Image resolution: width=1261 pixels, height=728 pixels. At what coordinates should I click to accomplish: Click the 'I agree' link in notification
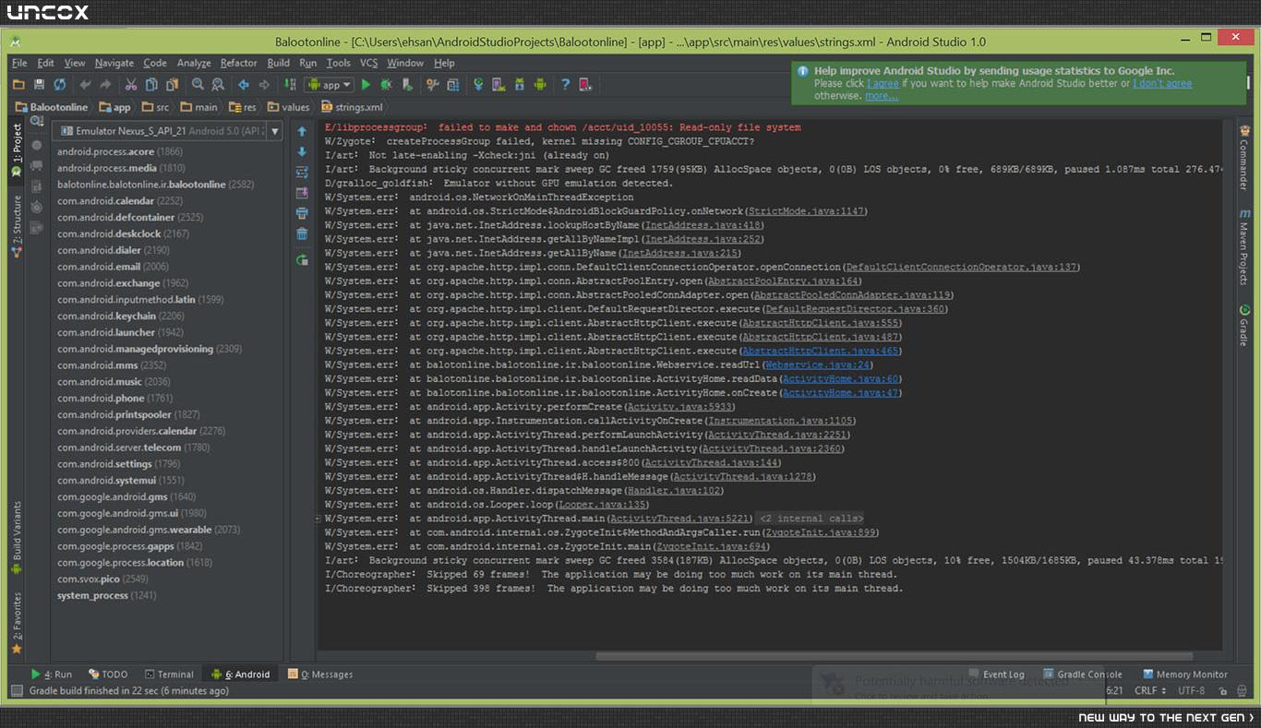(x=883, y=83)
